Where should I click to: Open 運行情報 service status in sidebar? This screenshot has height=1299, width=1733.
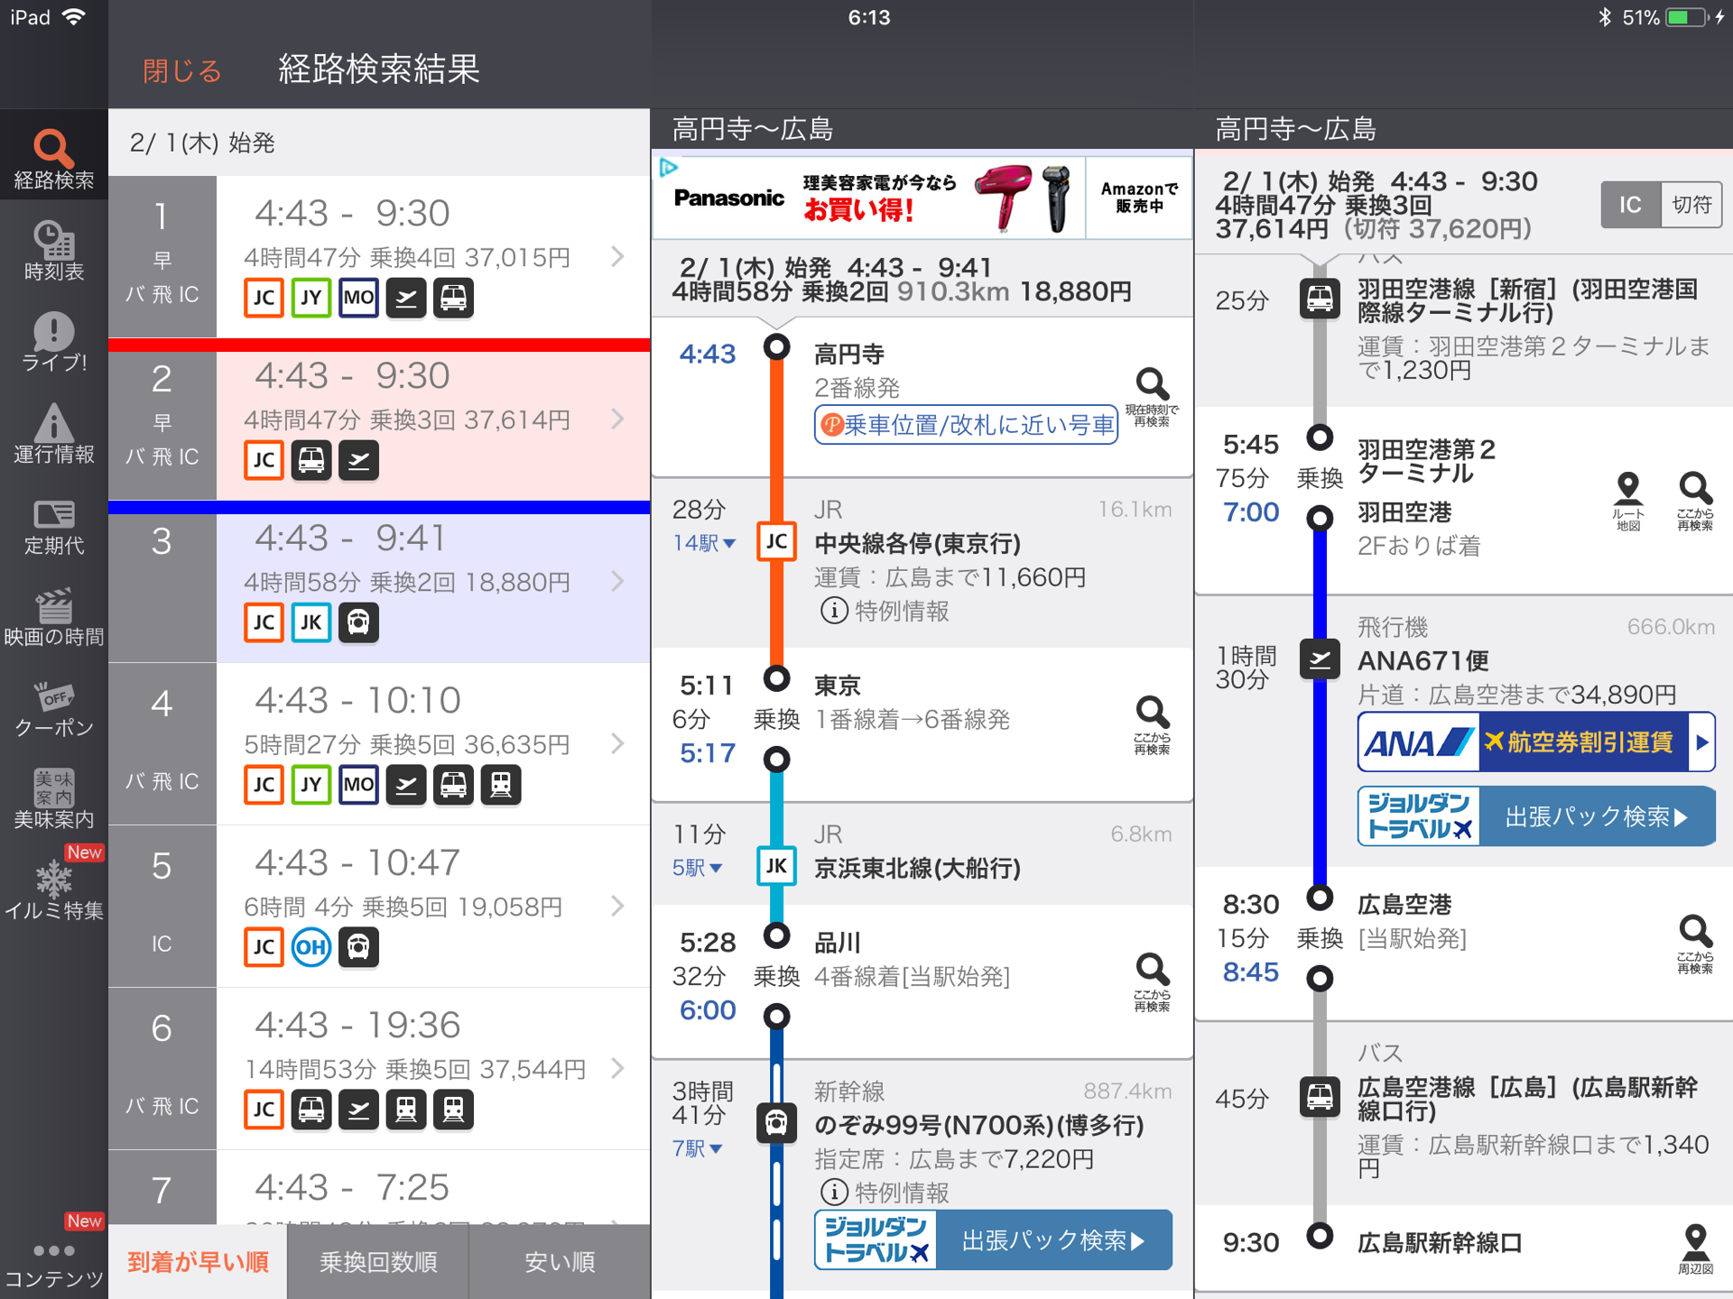[x=53, y=433]
